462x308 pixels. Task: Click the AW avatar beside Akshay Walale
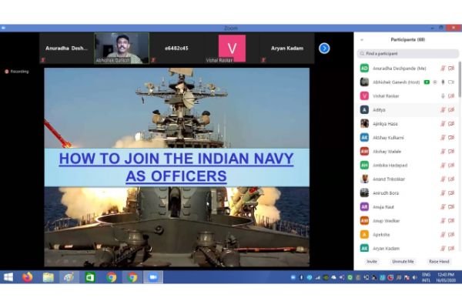click(x=364, y=152)
